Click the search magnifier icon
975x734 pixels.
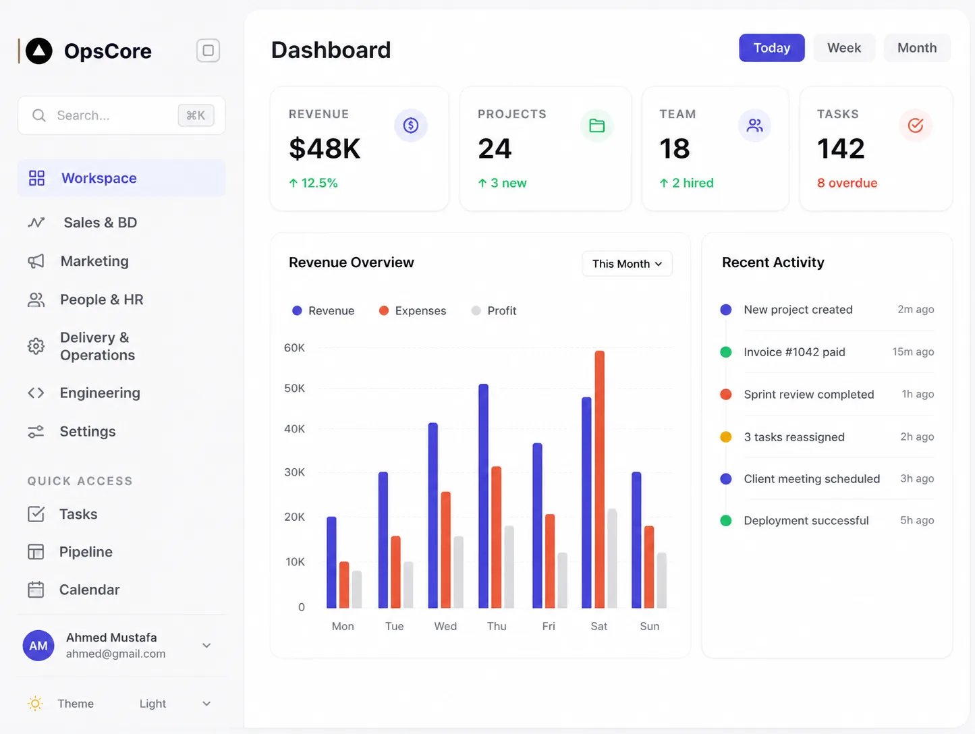39,115
